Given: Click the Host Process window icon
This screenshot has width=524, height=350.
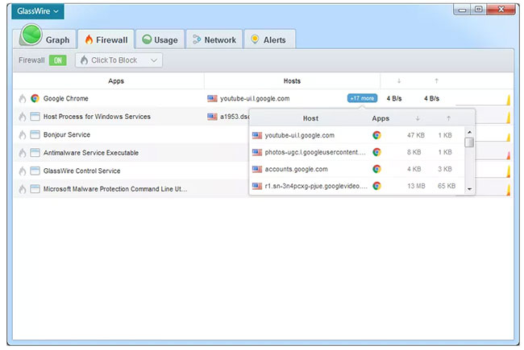Looking at the screenshot, I should click(x=35, y=117).
